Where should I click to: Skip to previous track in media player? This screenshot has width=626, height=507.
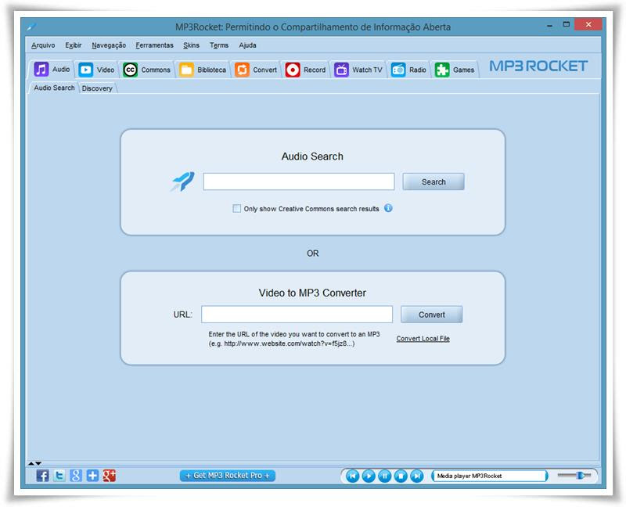[352, 476]
